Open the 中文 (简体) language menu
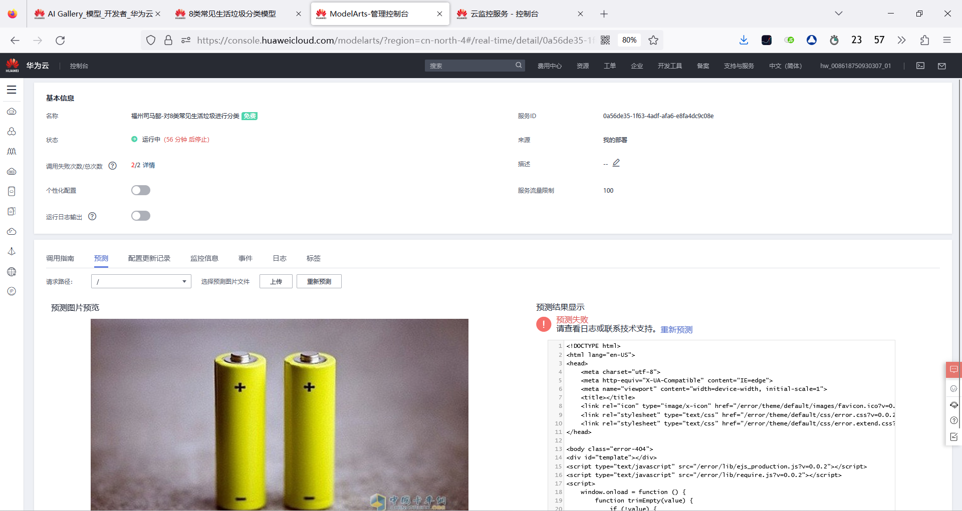The height and width of the screenshot is (511, 962). point(785,66)
